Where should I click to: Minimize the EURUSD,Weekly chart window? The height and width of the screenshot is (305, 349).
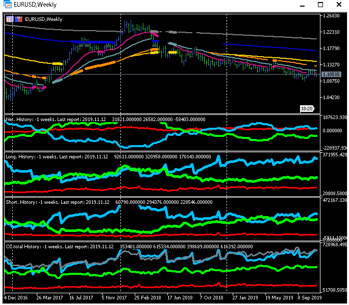pyautogui.click(x=302, y=5)
